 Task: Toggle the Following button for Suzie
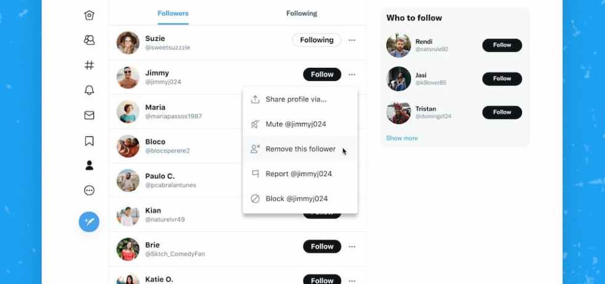pos(316,40)
